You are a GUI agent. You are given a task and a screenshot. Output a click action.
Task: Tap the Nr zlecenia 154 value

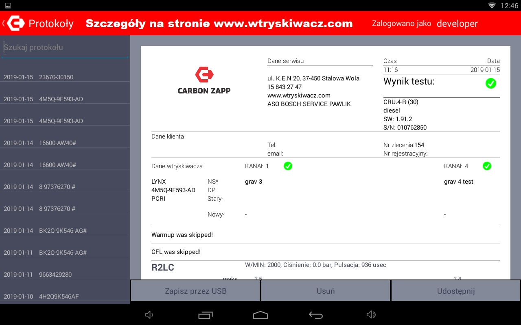click(419, 145)
